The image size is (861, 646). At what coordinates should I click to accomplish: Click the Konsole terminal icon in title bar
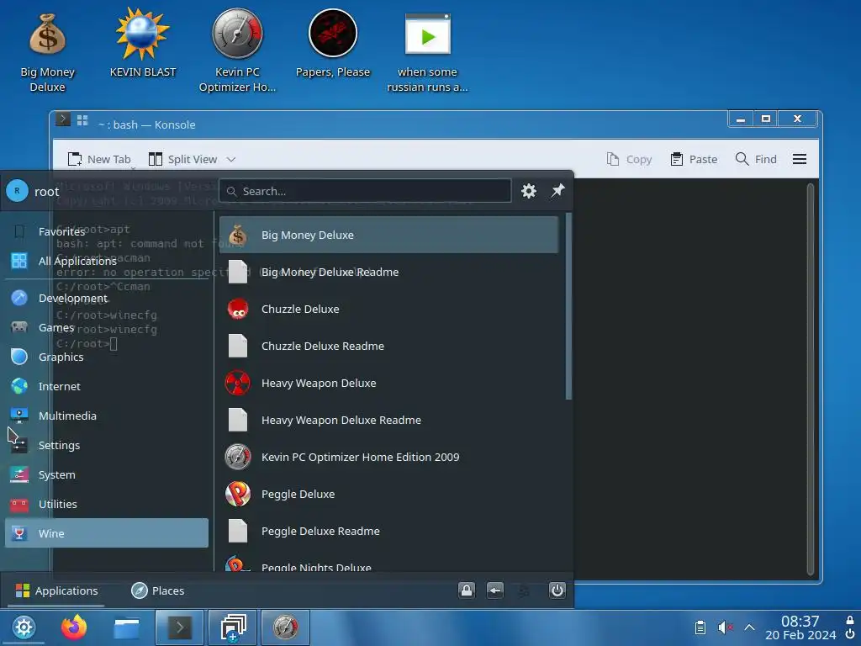pos(63,119)
